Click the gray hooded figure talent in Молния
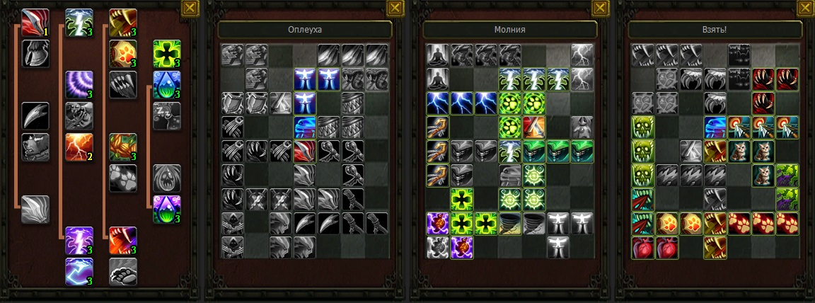Image resolution: width=815 pixels, height=303 pixels. [582, 127]
